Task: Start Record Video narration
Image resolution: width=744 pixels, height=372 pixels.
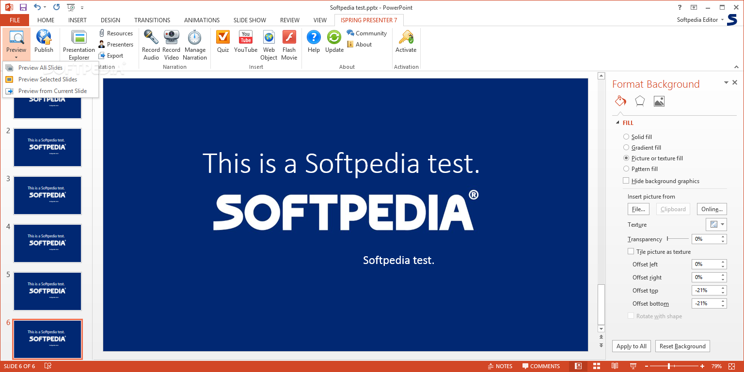Action: [x=171, y=45]
